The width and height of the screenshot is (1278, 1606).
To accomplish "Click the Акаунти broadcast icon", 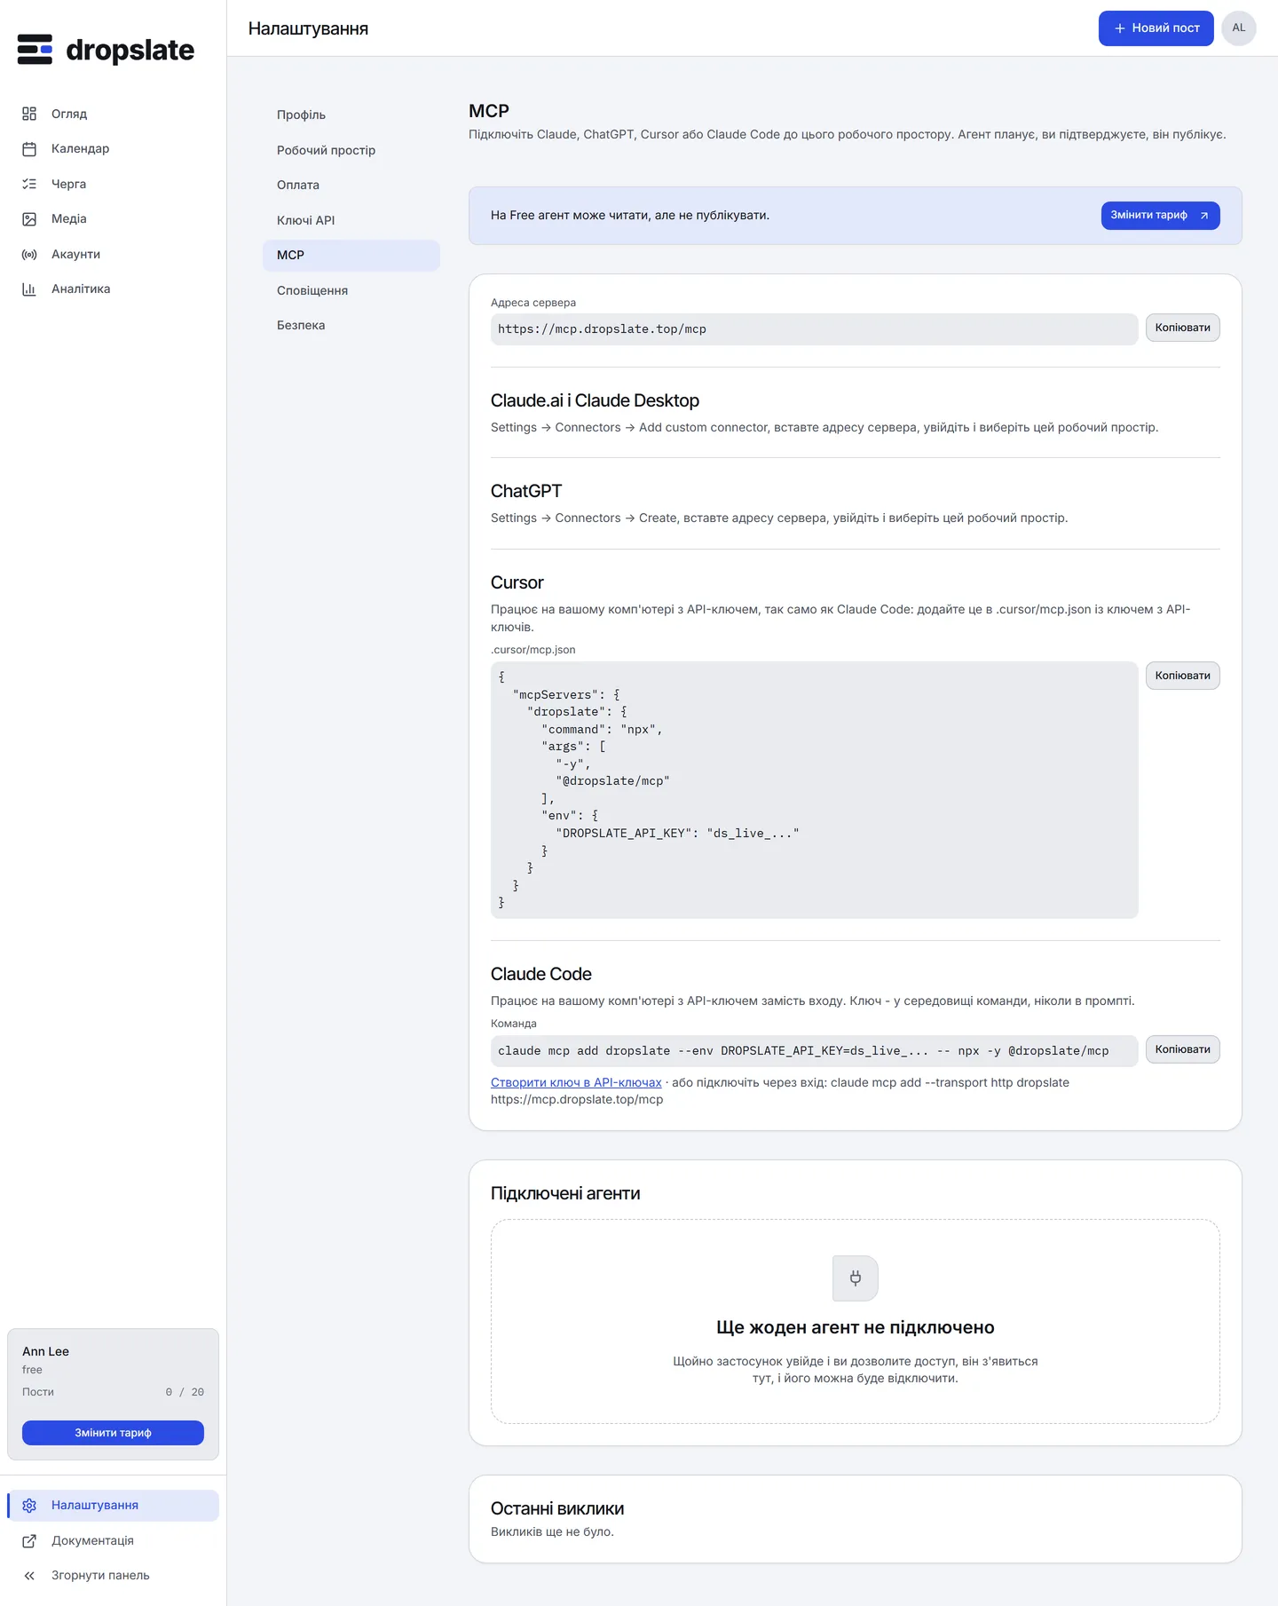I will 29,254.
